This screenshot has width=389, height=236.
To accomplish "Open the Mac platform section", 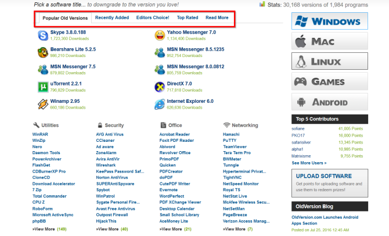I will point(330,41).
